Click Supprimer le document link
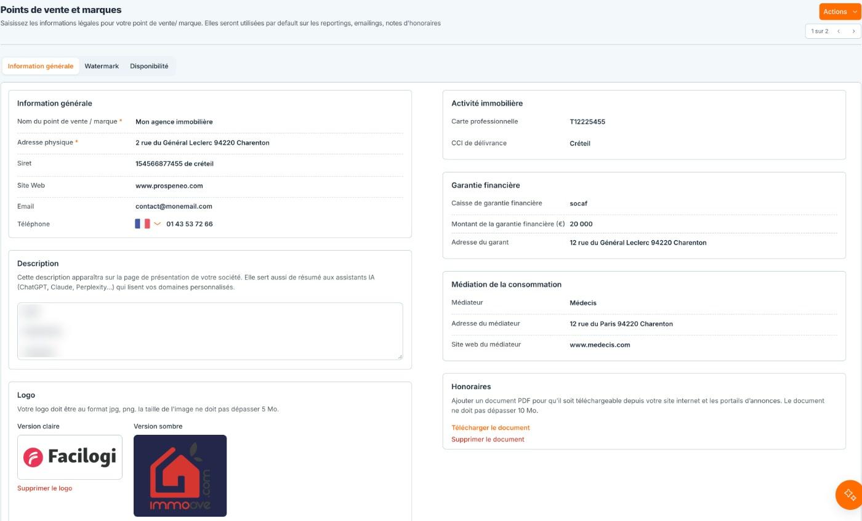The image size is (862, 521). (488, 439)
